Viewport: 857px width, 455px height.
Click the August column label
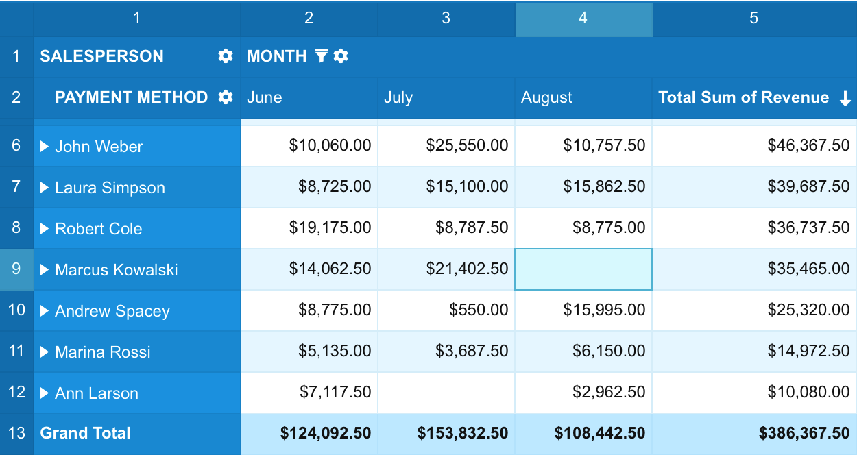coord(546,97)
